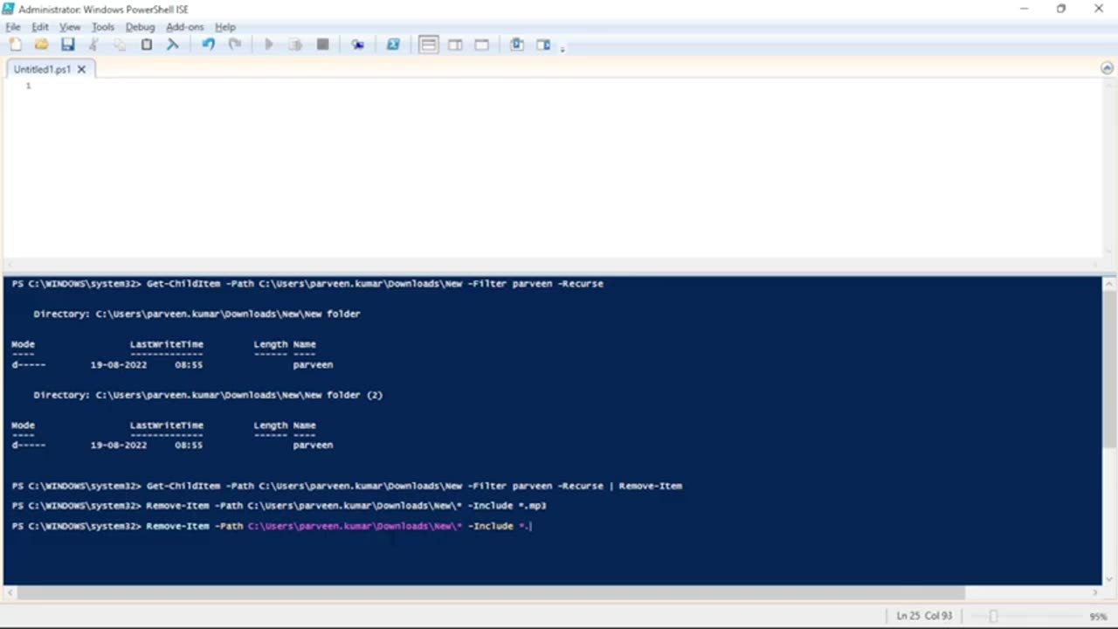Open the File menu
This screenshot has width=1118, height=629.
(13, 27)
